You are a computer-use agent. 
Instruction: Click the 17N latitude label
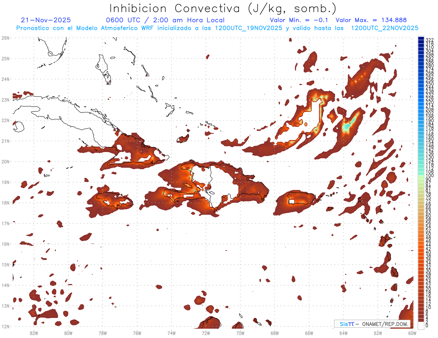tap(5, 223)
